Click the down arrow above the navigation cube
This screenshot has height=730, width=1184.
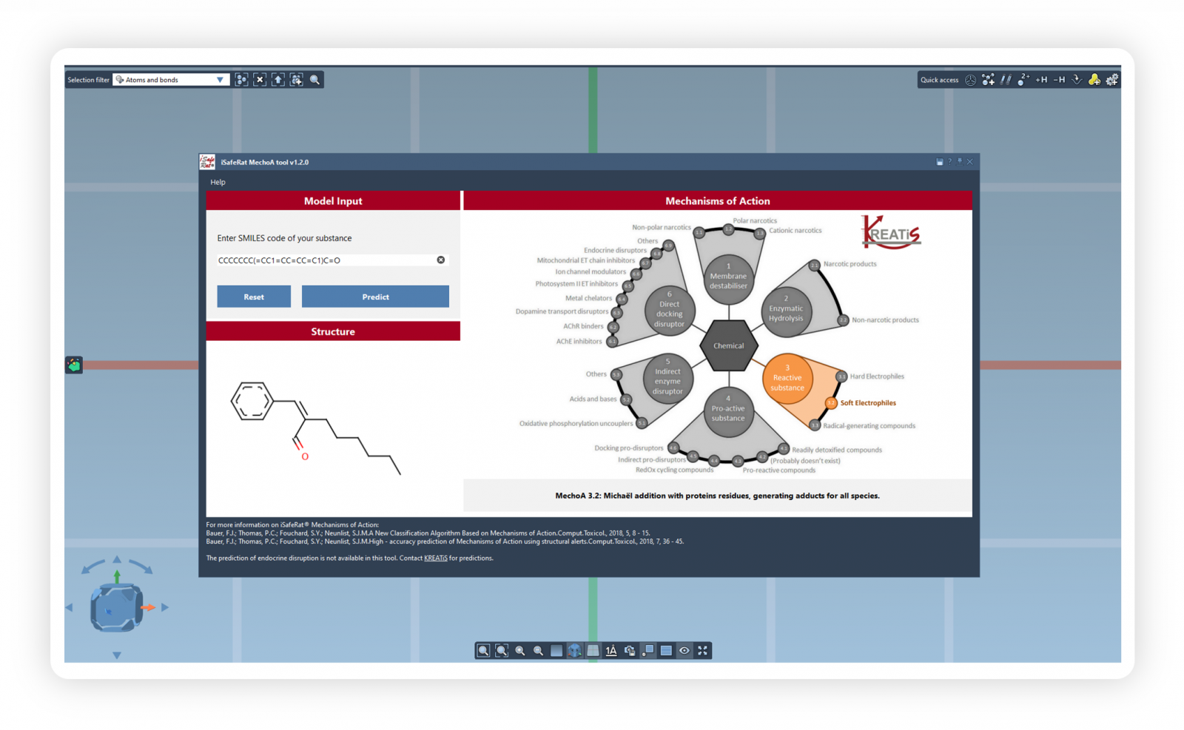point(117,655)
